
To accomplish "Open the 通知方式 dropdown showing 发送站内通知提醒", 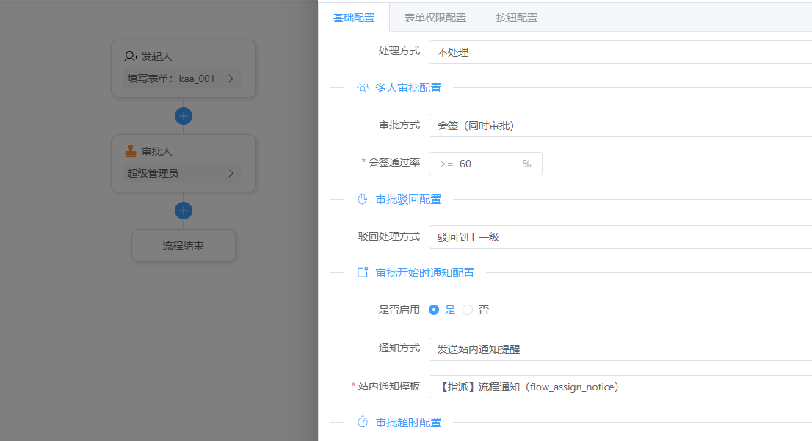I will [x=620, y=349].
